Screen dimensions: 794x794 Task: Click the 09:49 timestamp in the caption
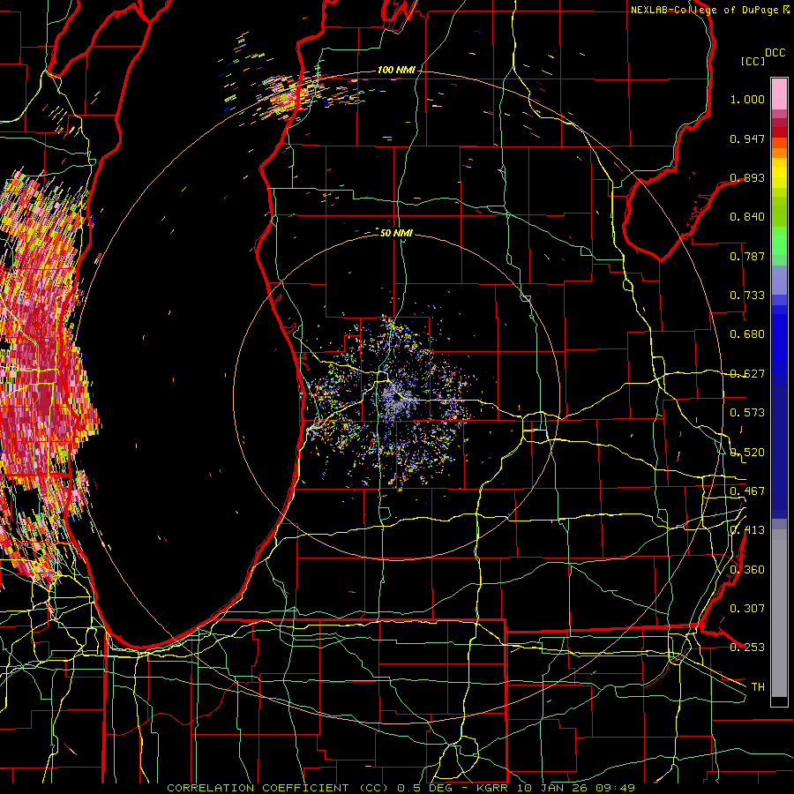coord(616,788)
